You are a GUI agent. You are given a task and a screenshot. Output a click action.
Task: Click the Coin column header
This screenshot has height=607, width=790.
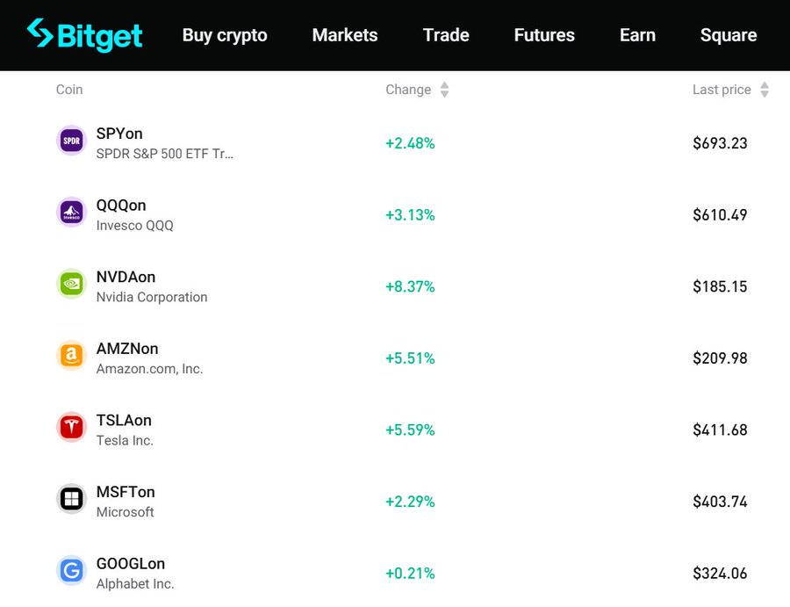click(69, 90)
